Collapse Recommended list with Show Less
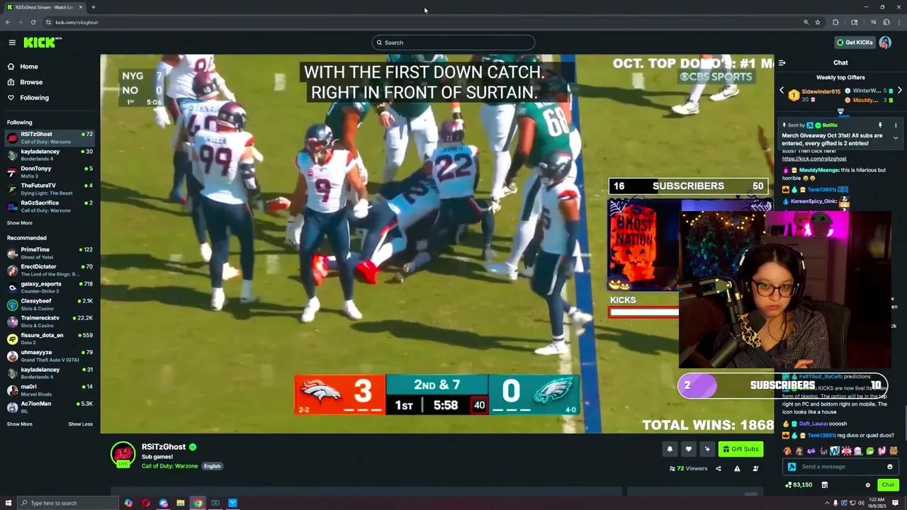This screenshot has width=907, height=510. (x=80, y=424)
